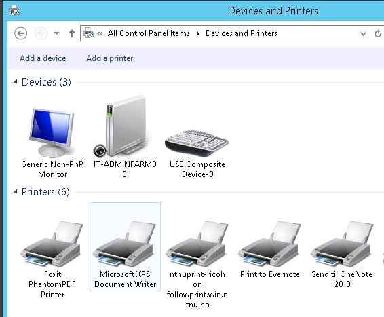Go up one level with Up arrow
The height and width of the screenshot is (317, 384).
click(72, 33)
